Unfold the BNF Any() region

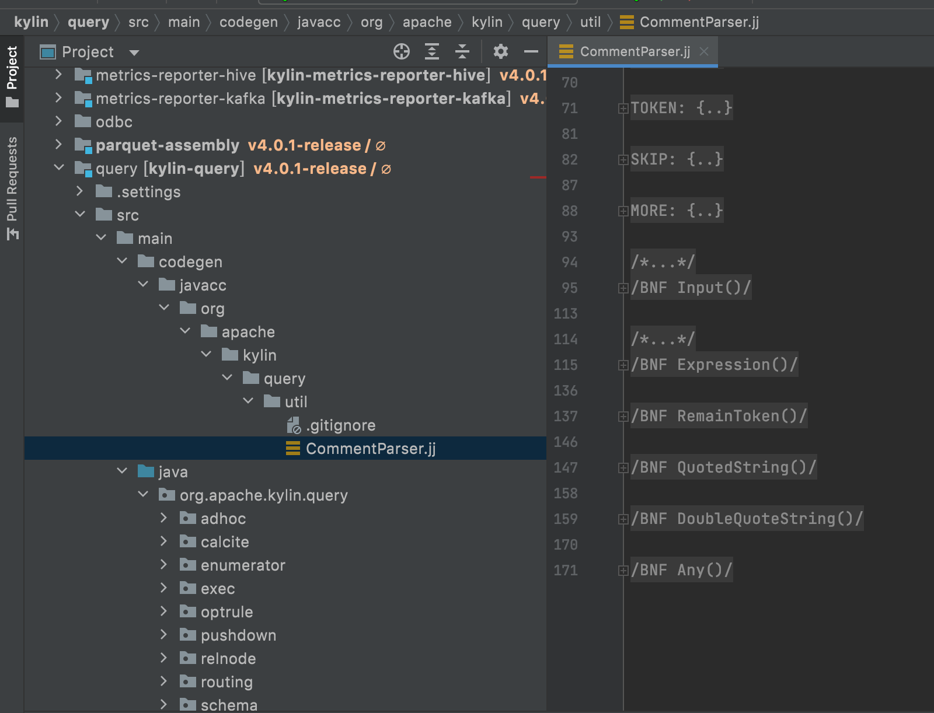pyautogui.click(x=623, y=571)
